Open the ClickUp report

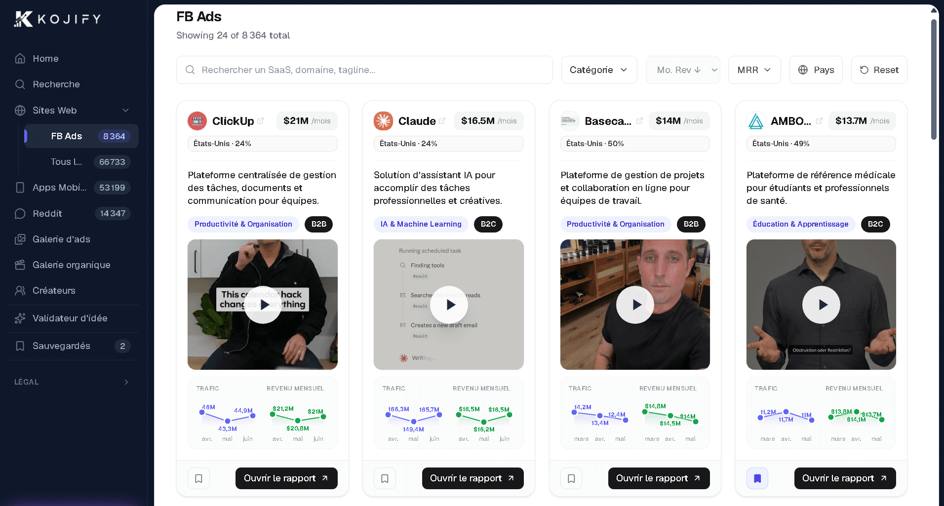click(x=286, y=478)
